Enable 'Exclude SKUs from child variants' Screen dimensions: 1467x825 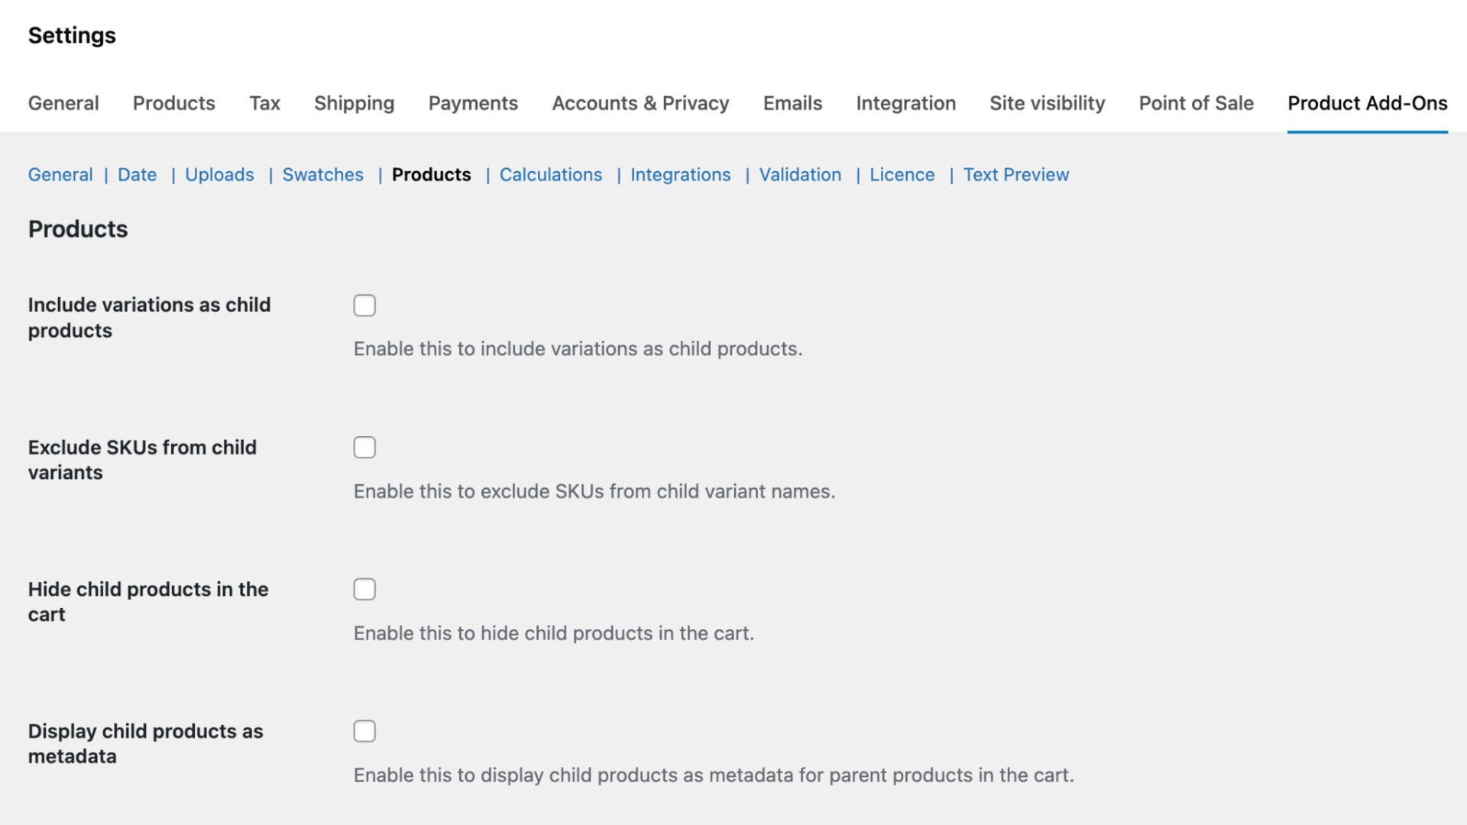point(364,447)
